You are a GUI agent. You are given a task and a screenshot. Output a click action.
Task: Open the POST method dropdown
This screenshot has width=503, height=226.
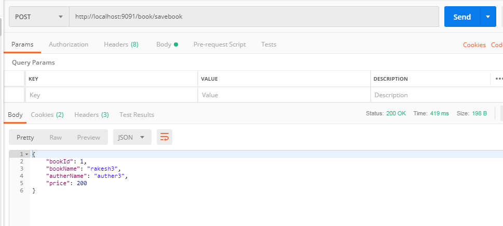(x=39, y=17)
